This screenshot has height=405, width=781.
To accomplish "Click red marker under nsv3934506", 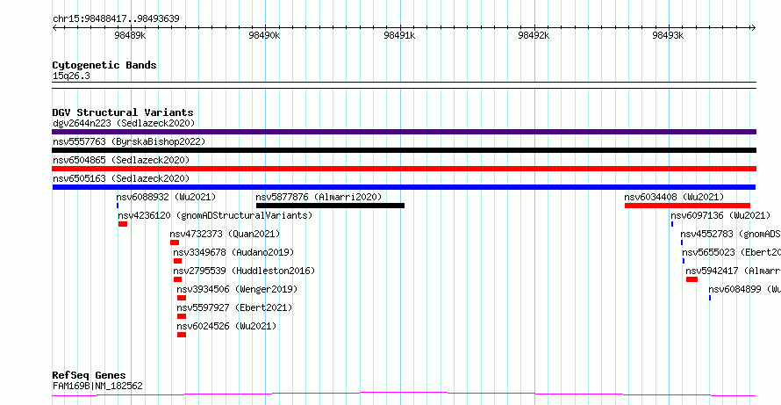I will coord(182,298).
